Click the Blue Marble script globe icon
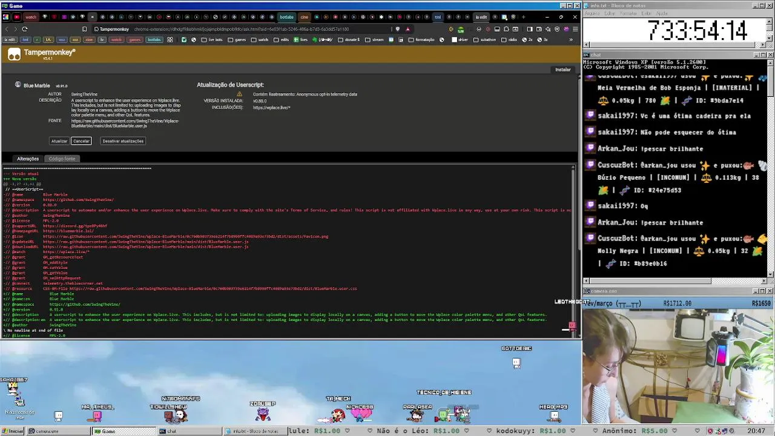The width and height of the screenshot is (775, 436). click(18, 85)
